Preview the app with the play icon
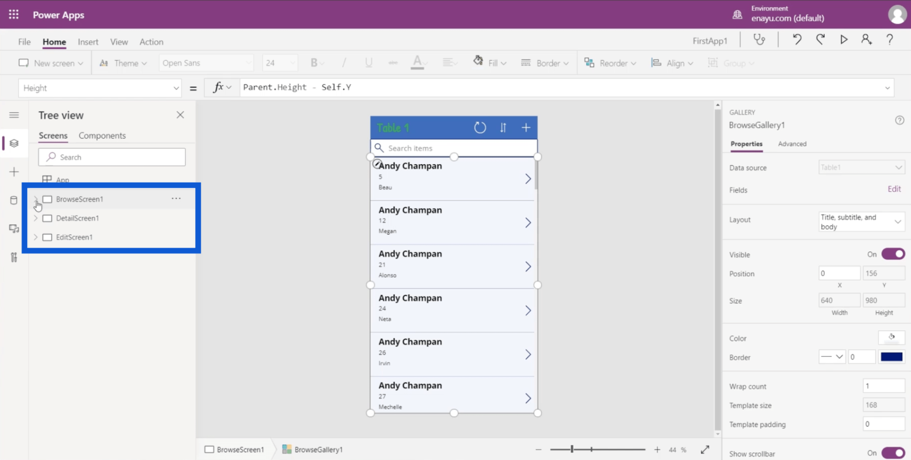The width and height of the screenshot is (911, 460). 844,40
